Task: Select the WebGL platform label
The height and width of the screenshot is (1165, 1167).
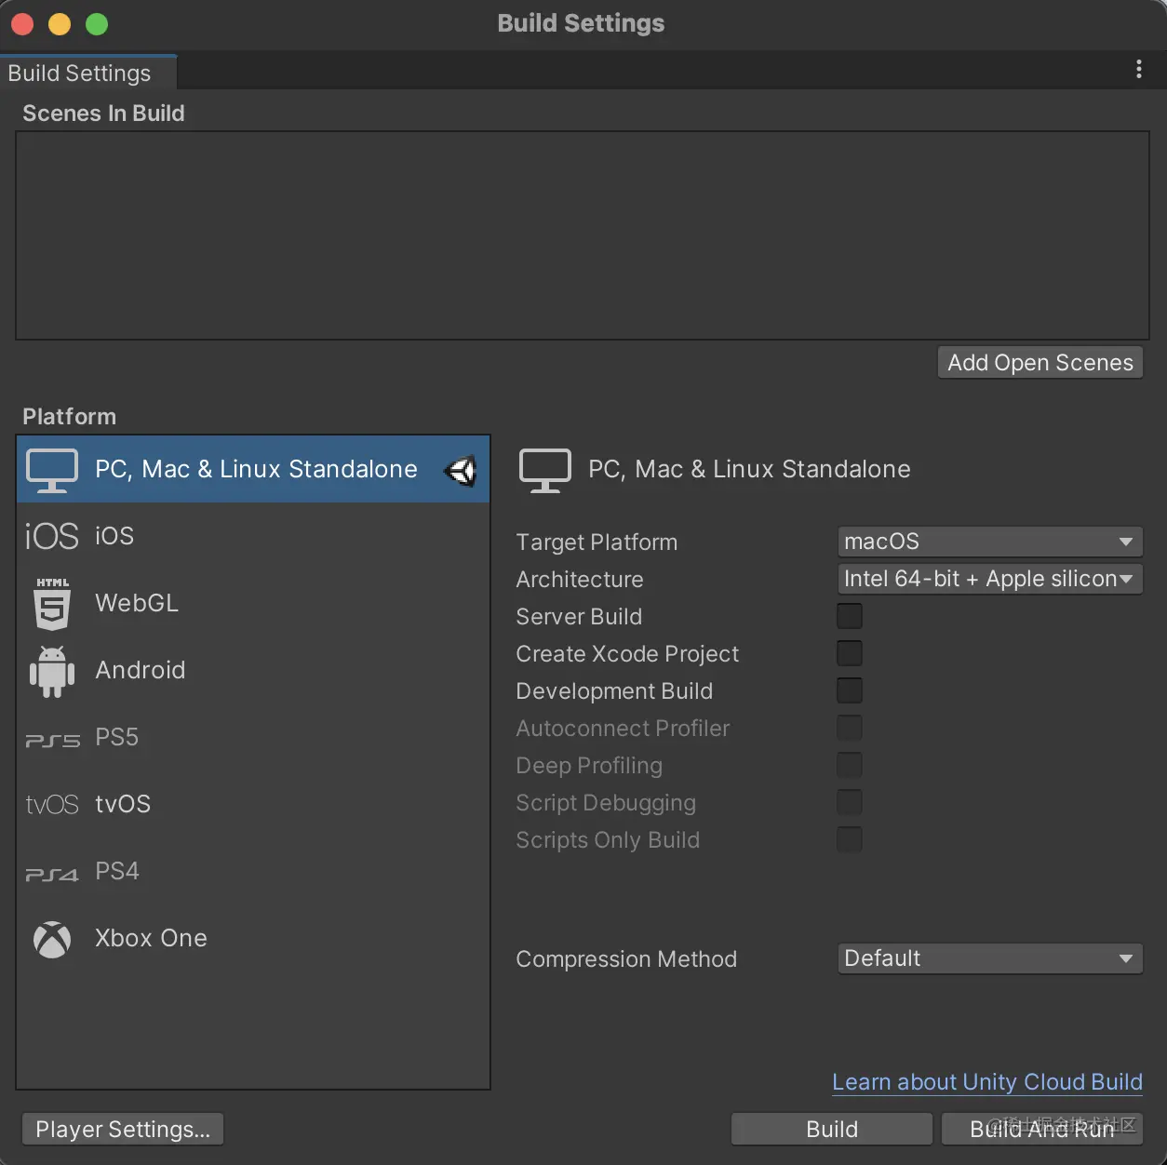Action: pos(137,603)
